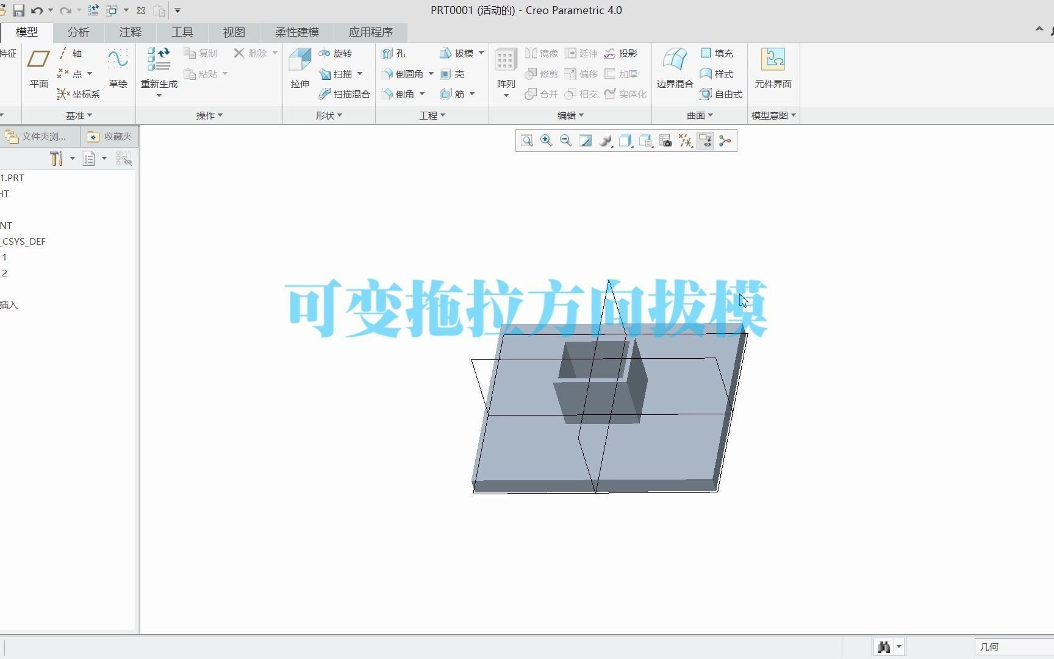Expand the 编辑 group overflow
Image resolution: width=1054 pixels, height=659 pixels.
pos(570,115)
